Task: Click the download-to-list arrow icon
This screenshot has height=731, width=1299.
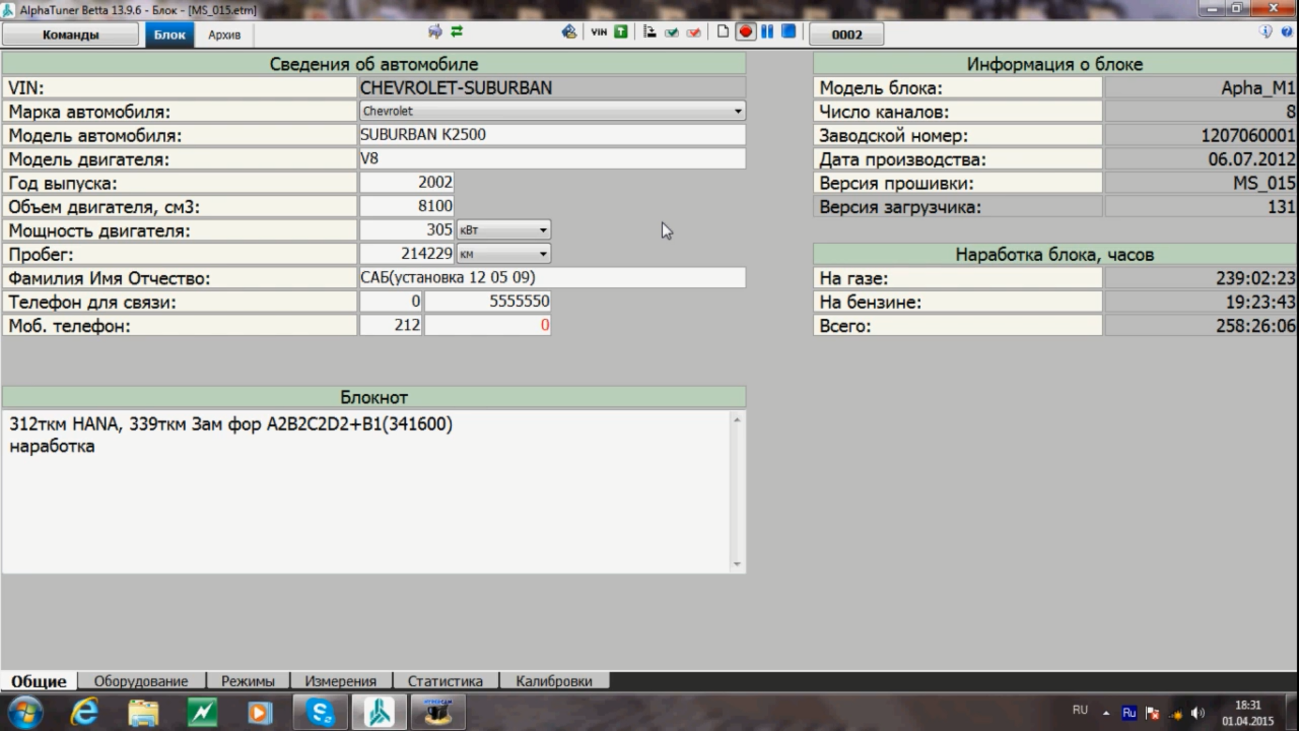Action: tap(649, 32)
